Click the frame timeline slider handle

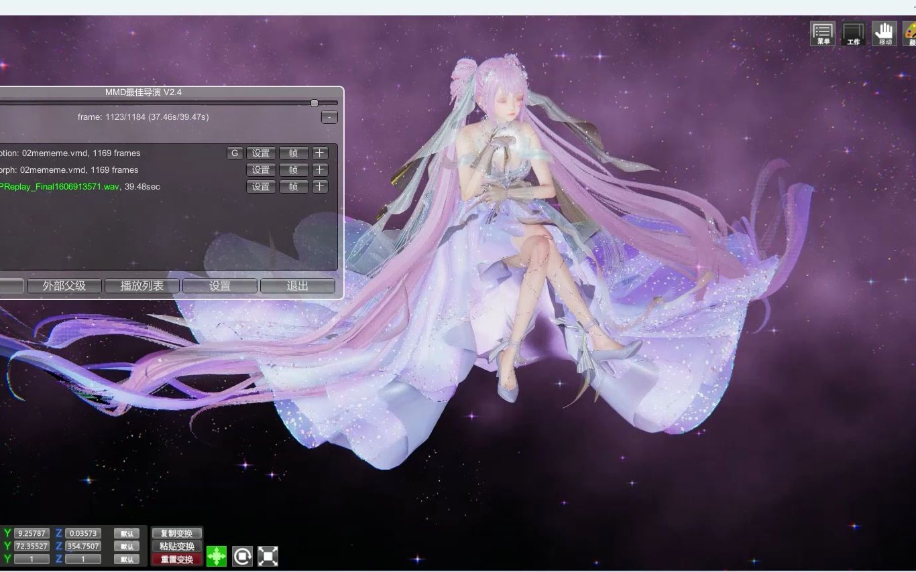click(x=314, y=103)
